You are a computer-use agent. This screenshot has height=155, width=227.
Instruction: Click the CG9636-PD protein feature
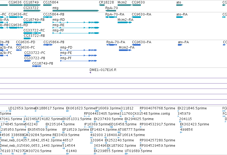19,45
